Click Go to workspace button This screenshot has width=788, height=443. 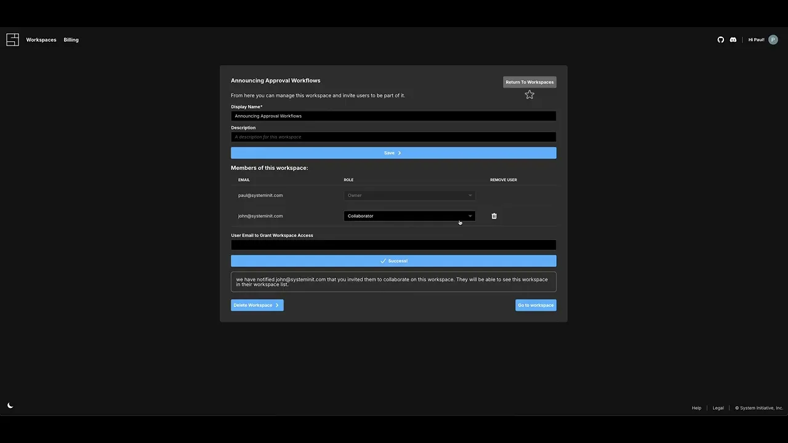click(x=536, y=305)
